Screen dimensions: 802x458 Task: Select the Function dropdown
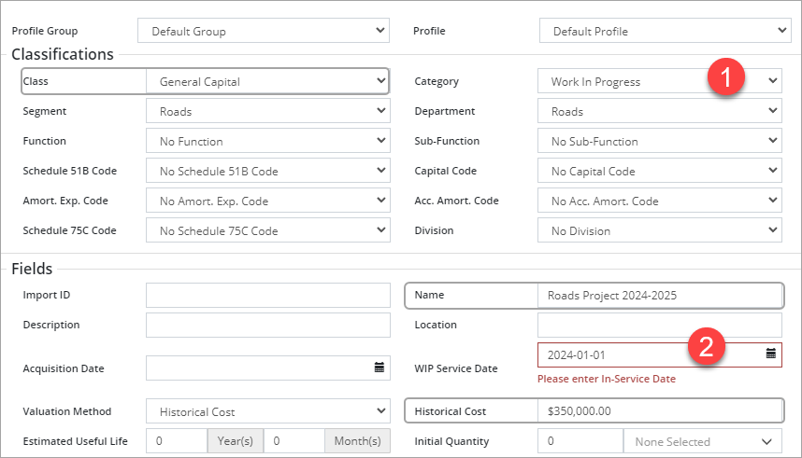tap(267, 141)
